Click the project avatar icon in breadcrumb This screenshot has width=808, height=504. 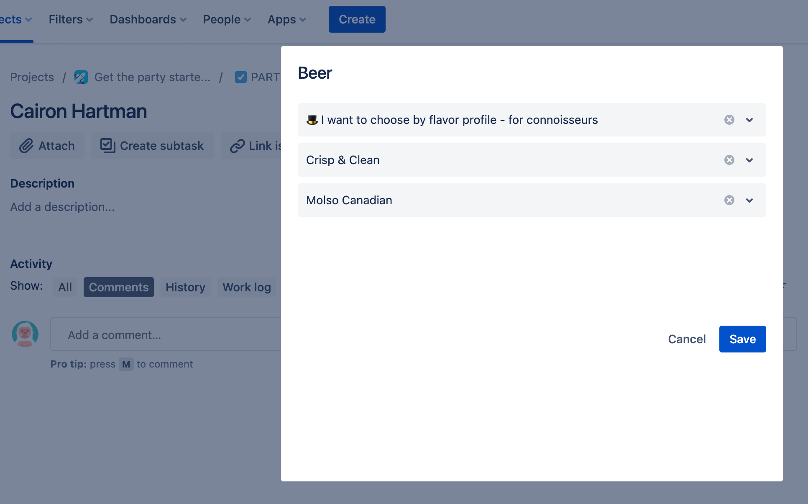(x=81, y=77)
